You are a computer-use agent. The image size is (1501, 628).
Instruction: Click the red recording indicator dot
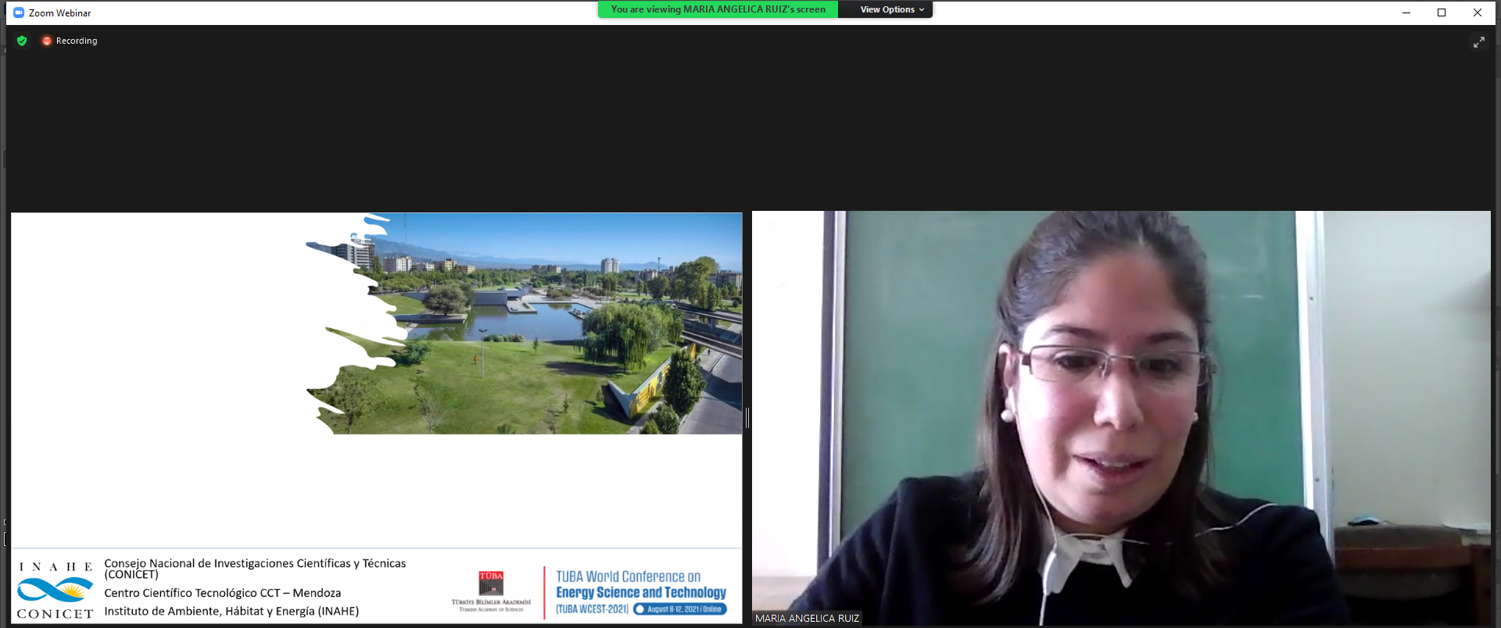point(47,41)
